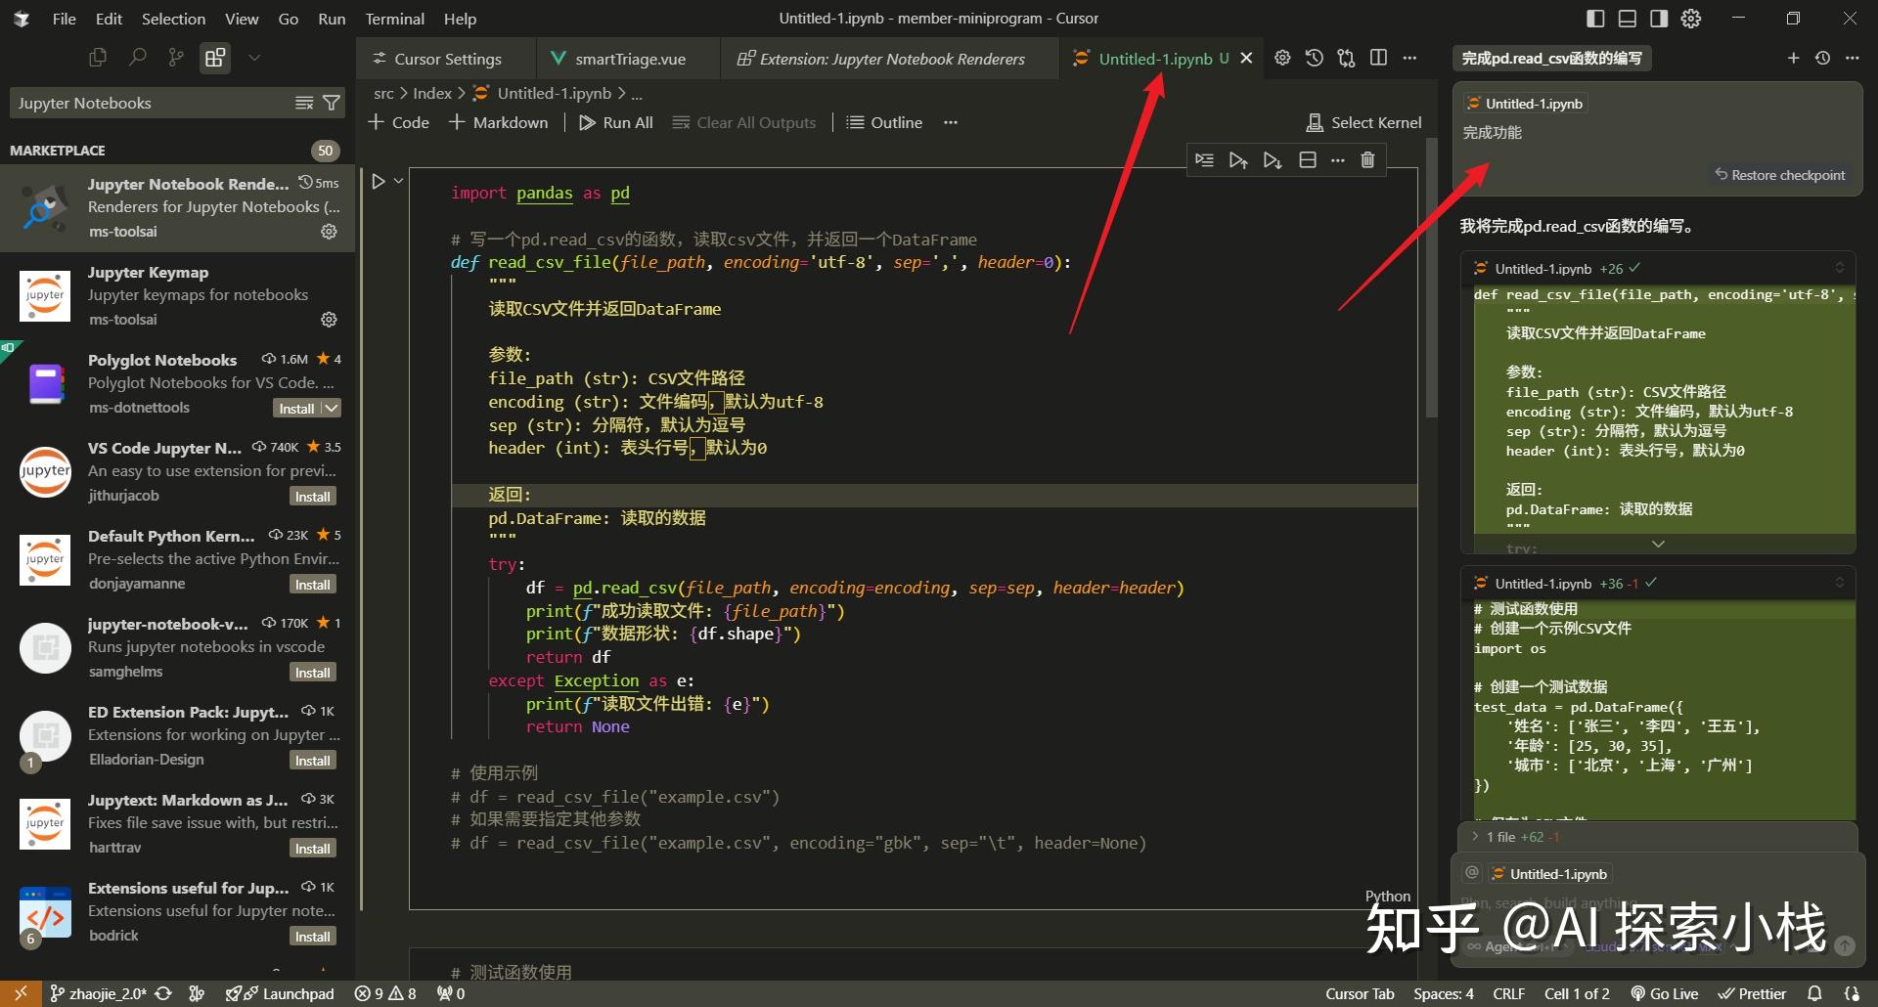Open Polyglot Notebooks Install dropdown arrow
Image resolution: width=1878 pixels, height=1007 pixels.
332,409
